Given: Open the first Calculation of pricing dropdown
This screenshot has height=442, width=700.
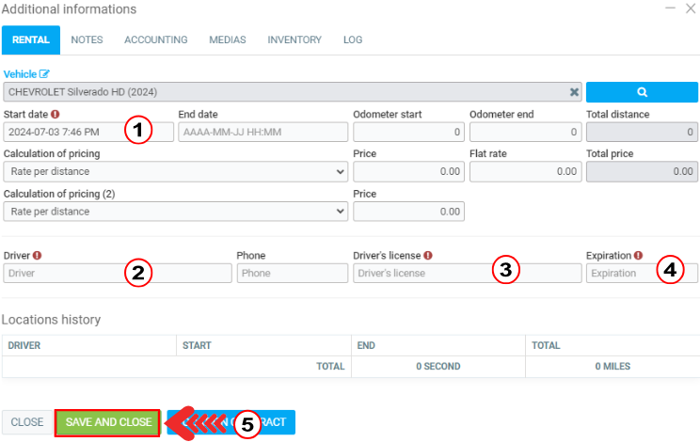Looking at the screenshot, I should [175, 171].
